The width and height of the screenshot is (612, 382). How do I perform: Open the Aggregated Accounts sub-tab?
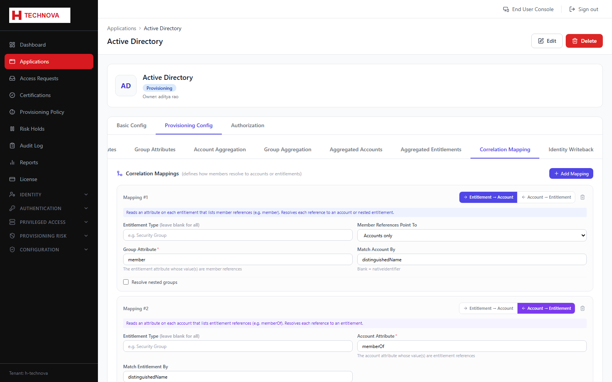pos(356,149)
